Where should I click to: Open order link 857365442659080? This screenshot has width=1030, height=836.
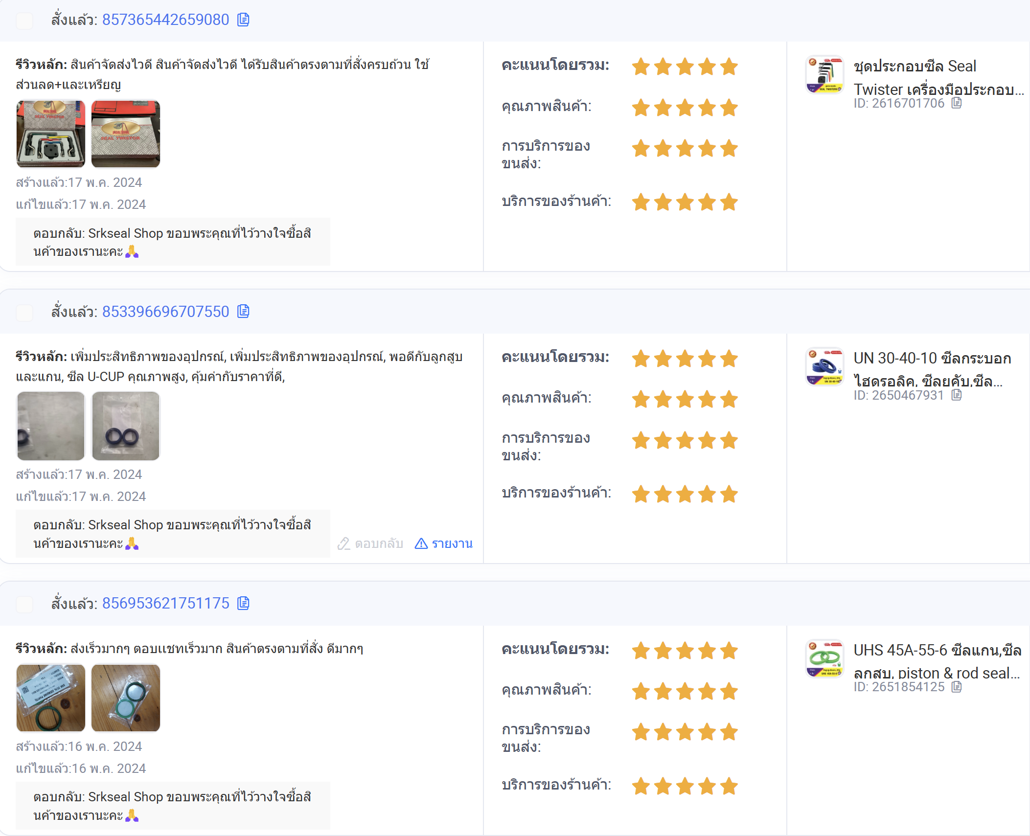coord(165,20)
